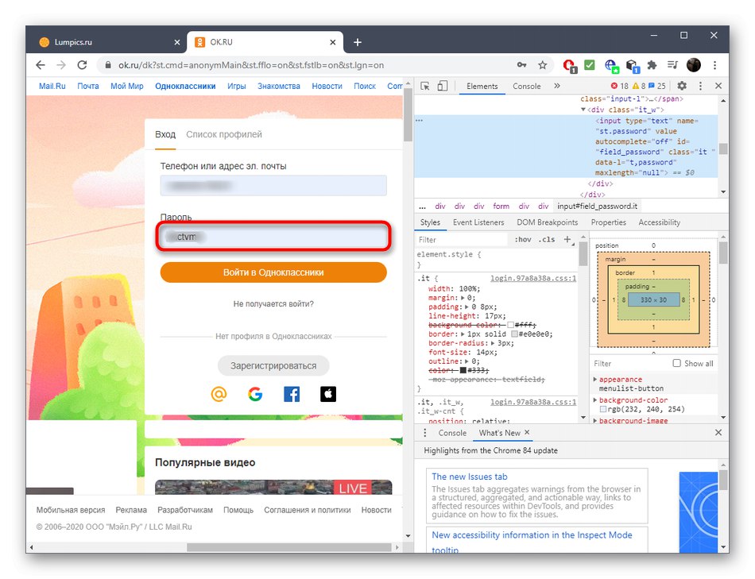
Task: Open the DevTools Console tab
Action: coord(526,86)
